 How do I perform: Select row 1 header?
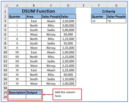click(5, 12)
